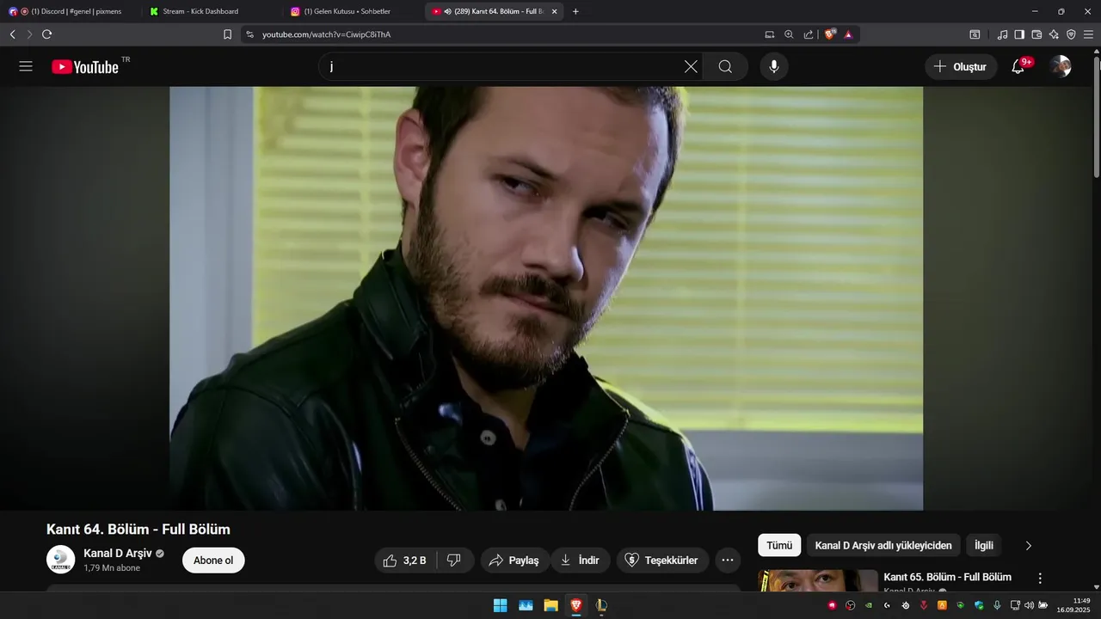Click the zoom magnifier in address bar
This screenshot has width=1101, height=619.
[789, 34]
